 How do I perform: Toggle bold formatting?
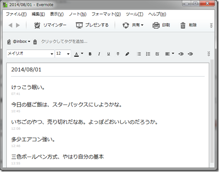(90, 54)
